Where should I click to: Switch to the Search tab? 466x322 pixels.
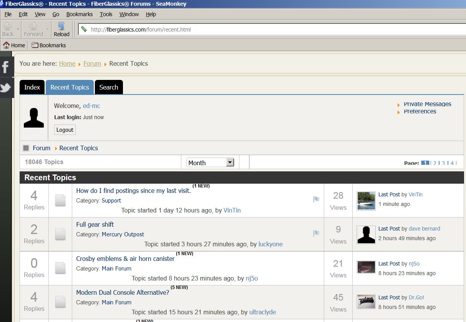109,87
